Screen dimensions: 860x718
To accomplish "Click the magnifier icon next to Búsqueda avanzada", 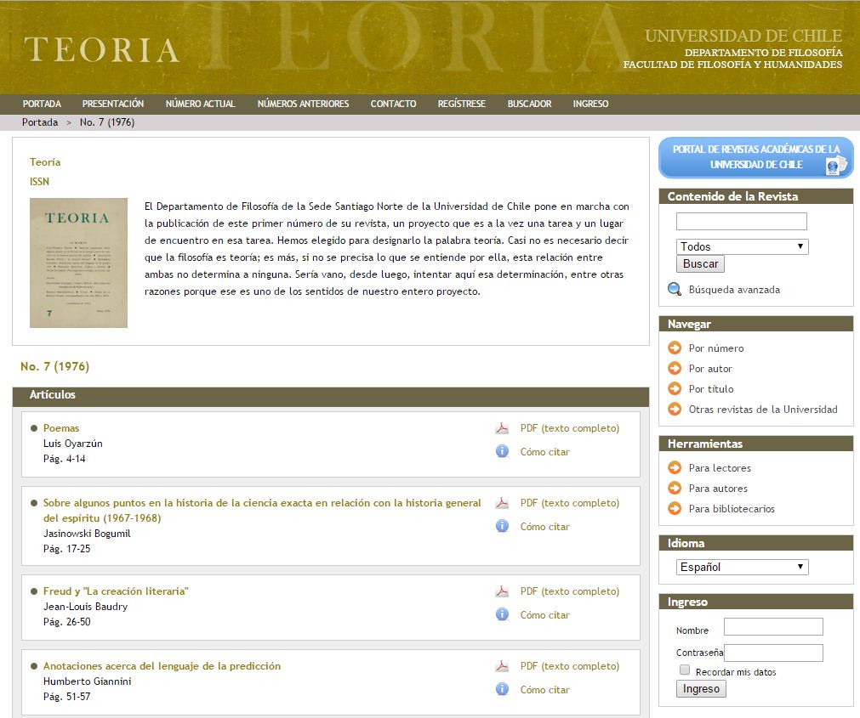I will 673,289.
